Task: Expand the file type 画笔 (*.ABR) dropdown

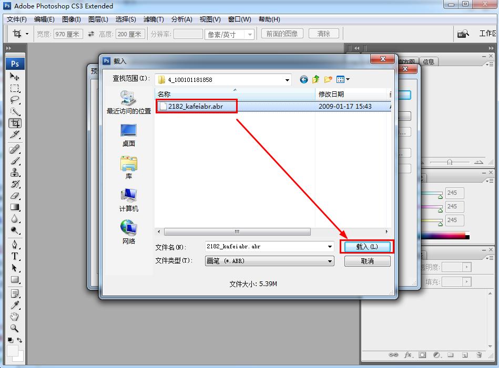Action: point(330,261)
